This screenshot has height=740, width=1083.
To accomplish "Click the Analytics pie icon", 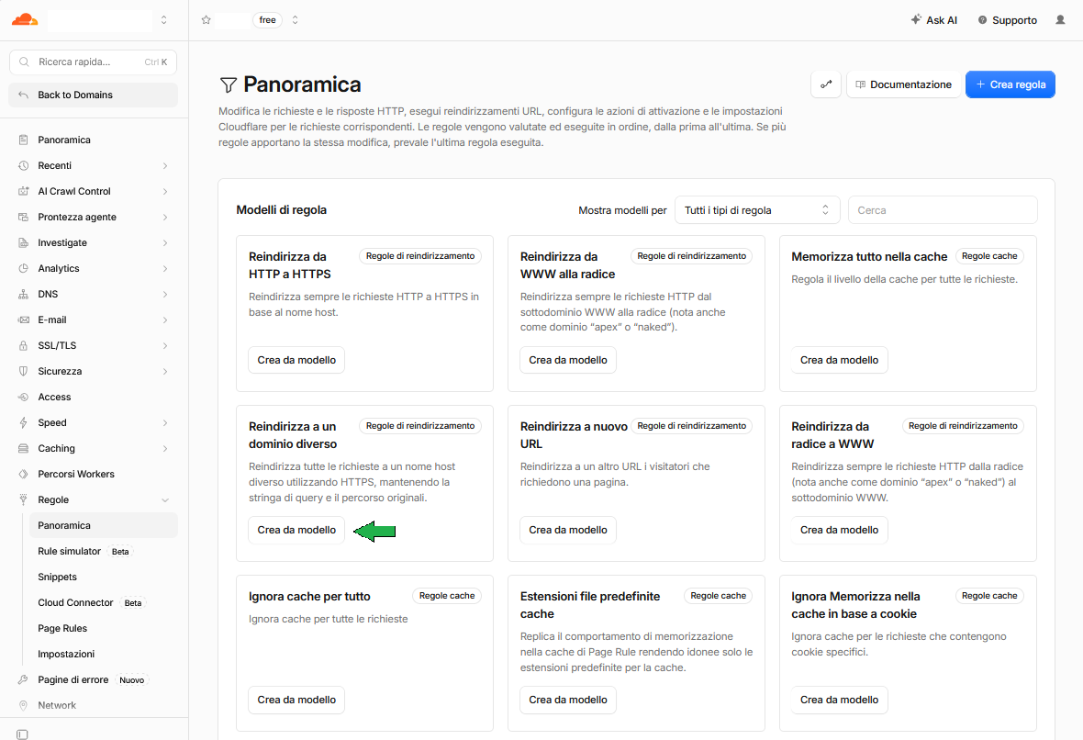I will tap(24, 268).
